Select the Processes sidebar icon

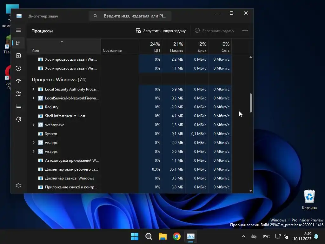click(18, 43)
